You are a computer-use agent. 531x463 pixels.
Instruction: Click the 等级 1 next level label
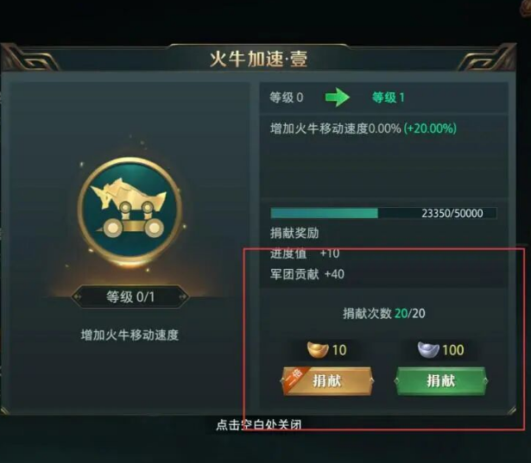388,97
